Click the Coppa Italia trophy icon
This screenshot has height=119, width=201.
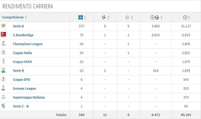[x=3, y=52]
